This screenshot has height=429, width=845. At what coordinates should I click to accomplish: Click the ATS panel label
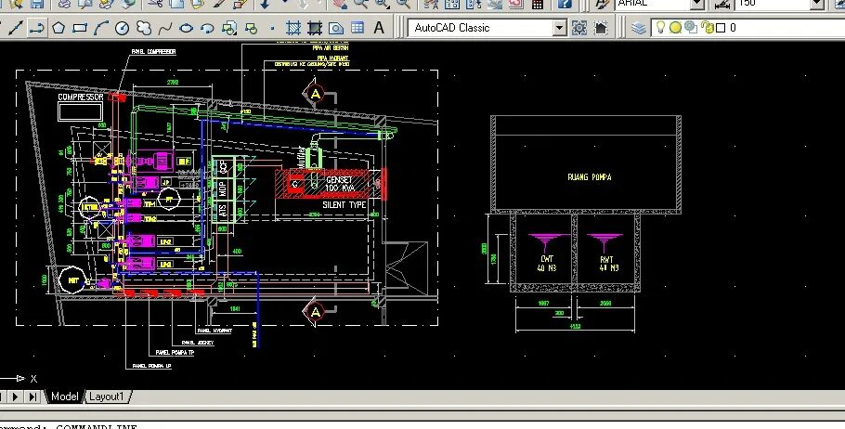(x=223, y=211)
